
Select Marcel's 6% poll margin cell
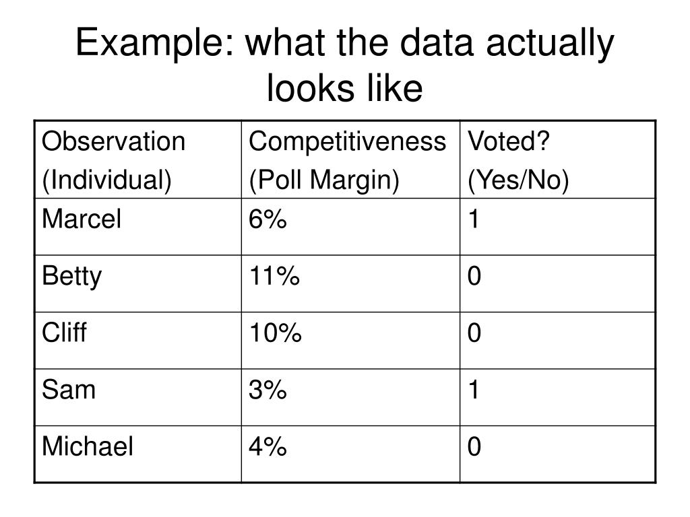click(350, 227)
